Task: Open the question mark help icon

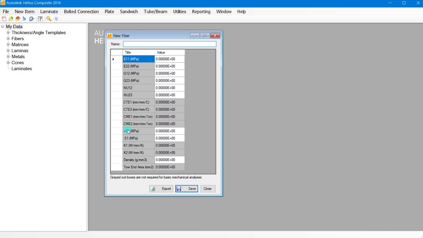Action: [40, 19]
